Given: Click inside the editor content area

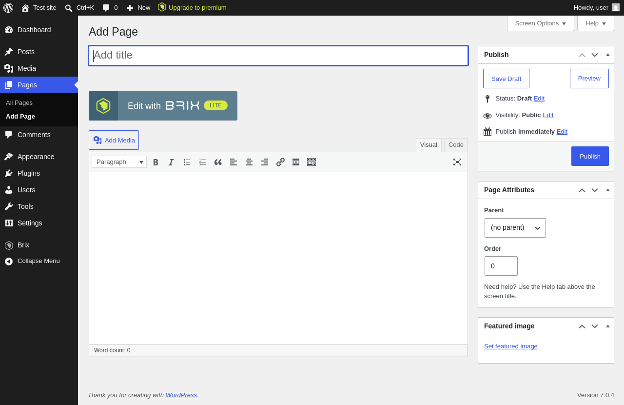Looking at the screenshot, I should point(278,258).
